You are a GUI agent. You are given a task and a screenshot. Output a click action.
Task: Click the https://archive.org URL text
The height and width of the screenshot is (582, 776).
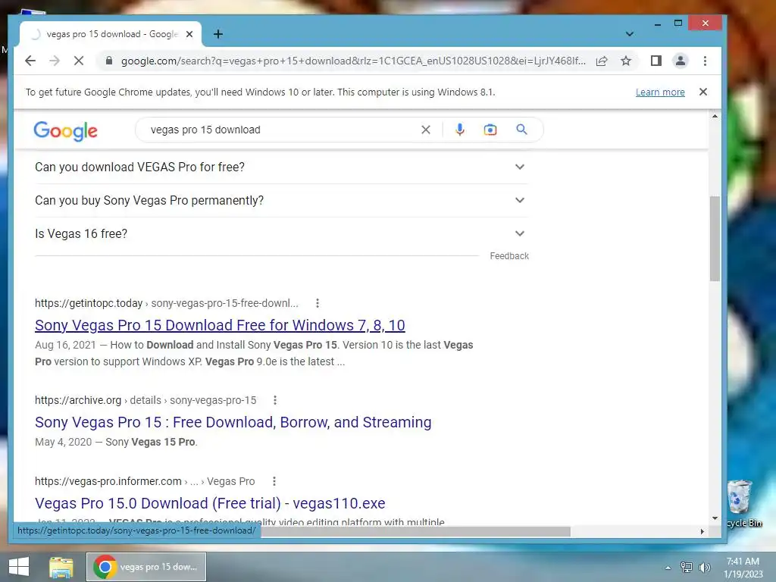78,400
